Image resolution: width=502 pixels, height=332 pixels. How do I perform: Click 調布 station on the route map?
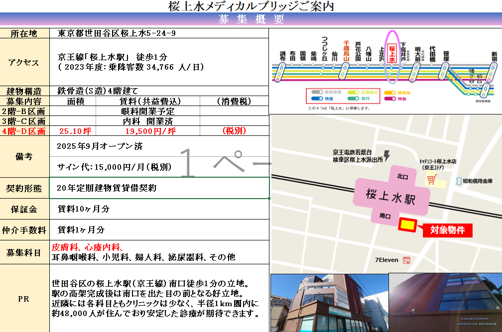(283, 56)
